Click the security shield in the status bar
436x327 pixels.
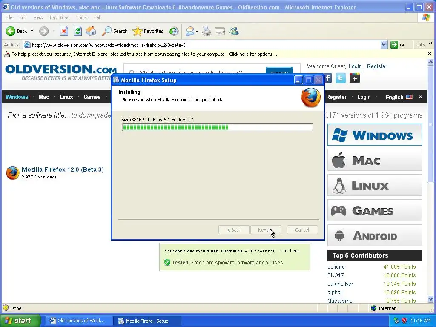(x=6, y=308)
